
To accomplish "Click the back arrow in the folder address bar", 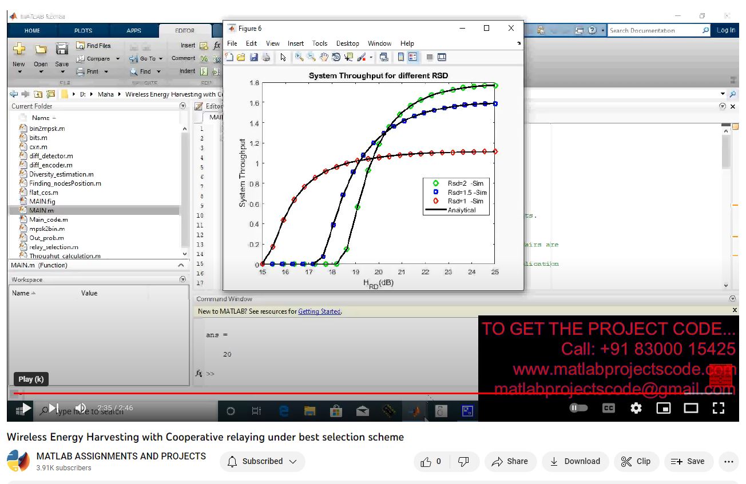I will [14, 94].
